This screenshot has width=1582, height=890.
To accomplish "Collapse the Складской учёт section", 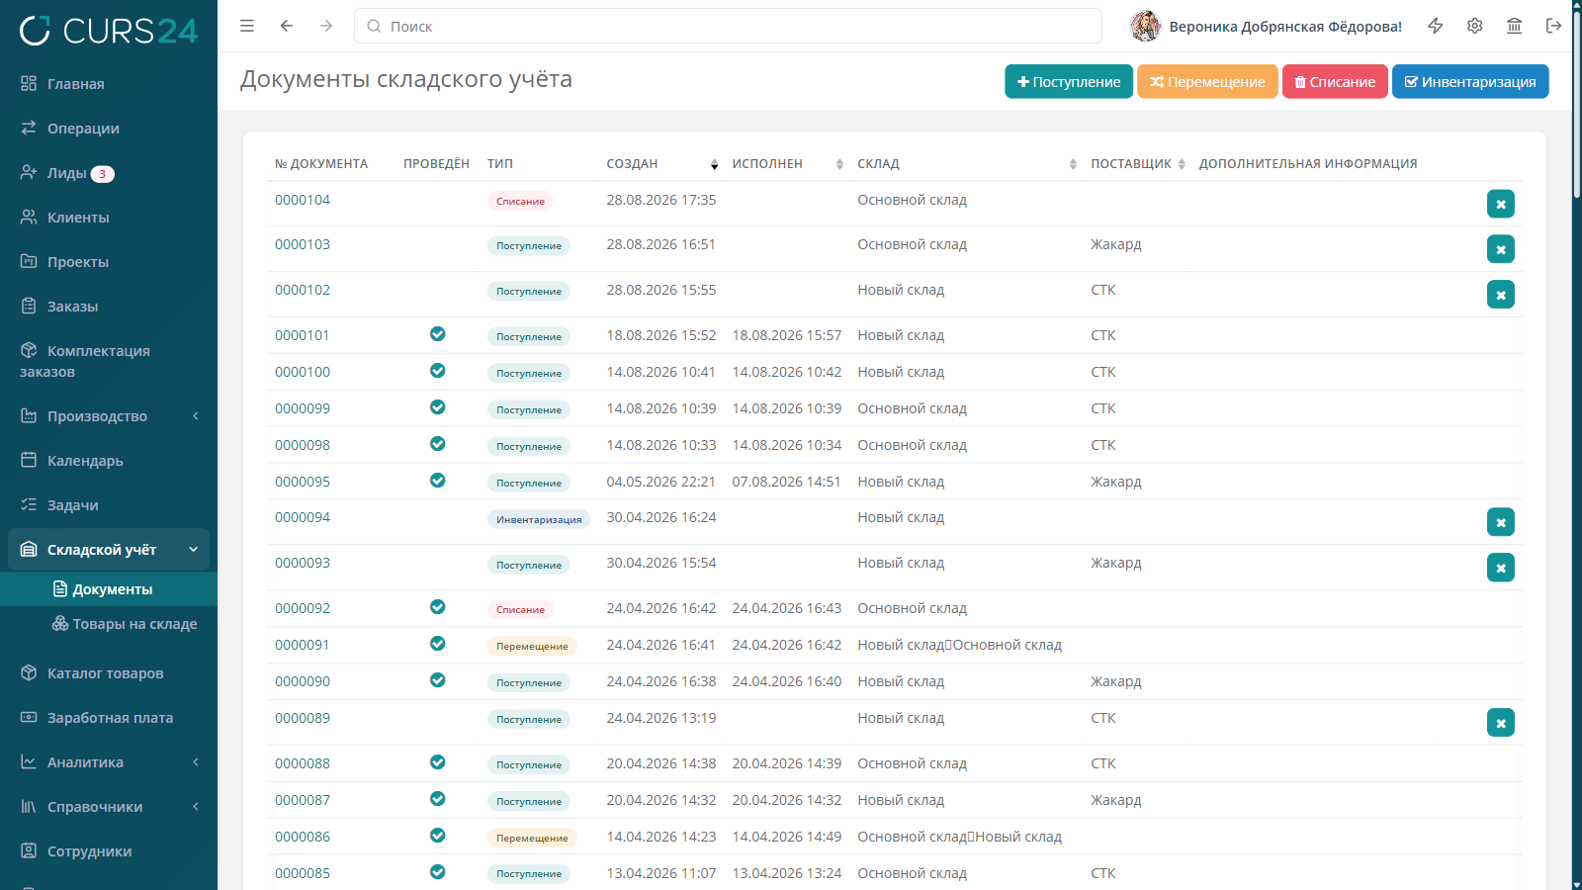I will (x=109, y=550).
